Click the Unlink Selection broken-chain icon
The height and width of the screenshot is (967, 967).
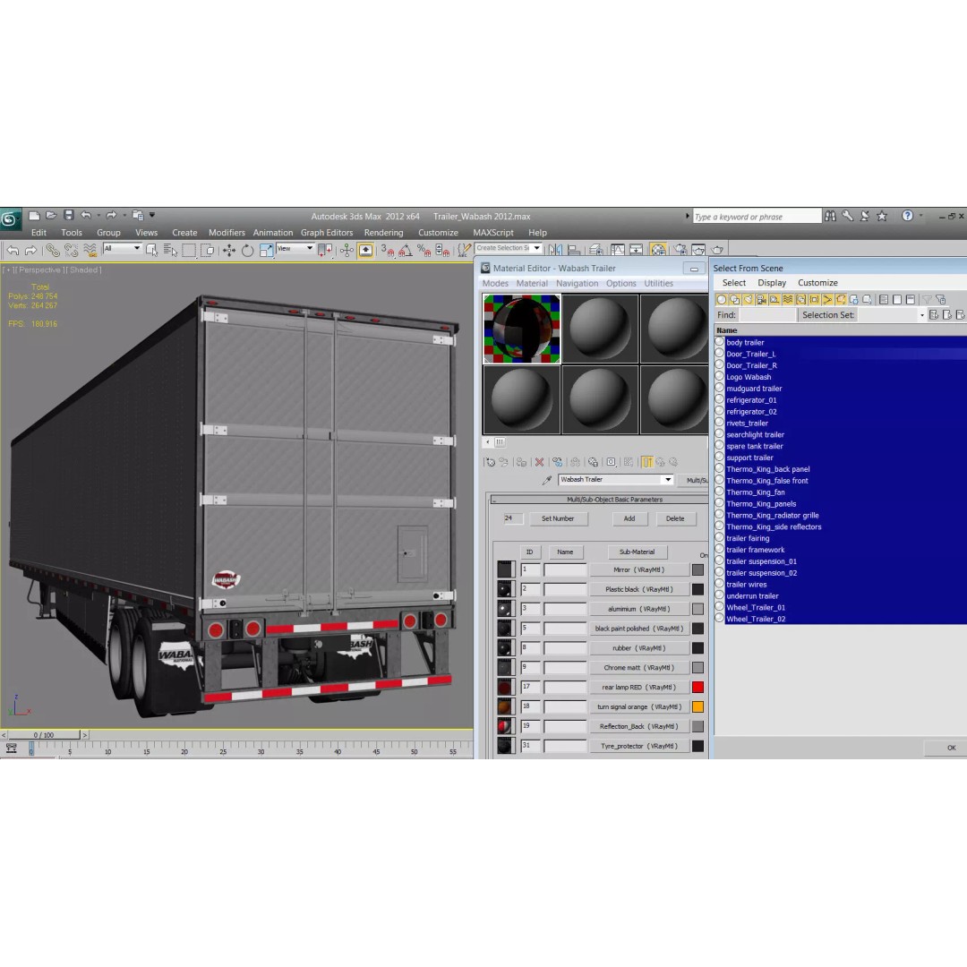72,251
